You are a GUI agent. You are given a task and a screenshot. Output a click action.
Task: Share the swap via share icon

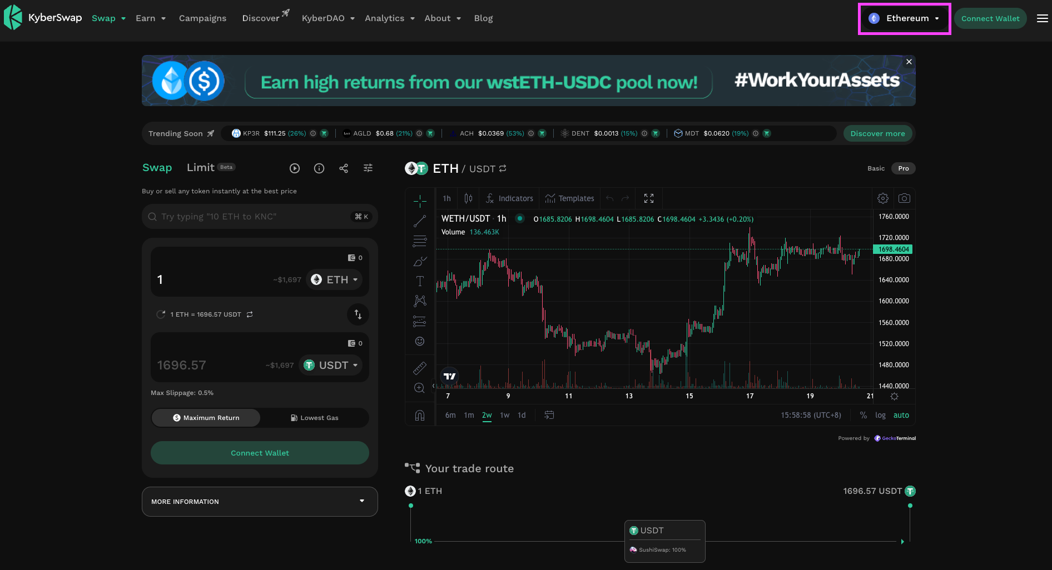coord(344,168)
